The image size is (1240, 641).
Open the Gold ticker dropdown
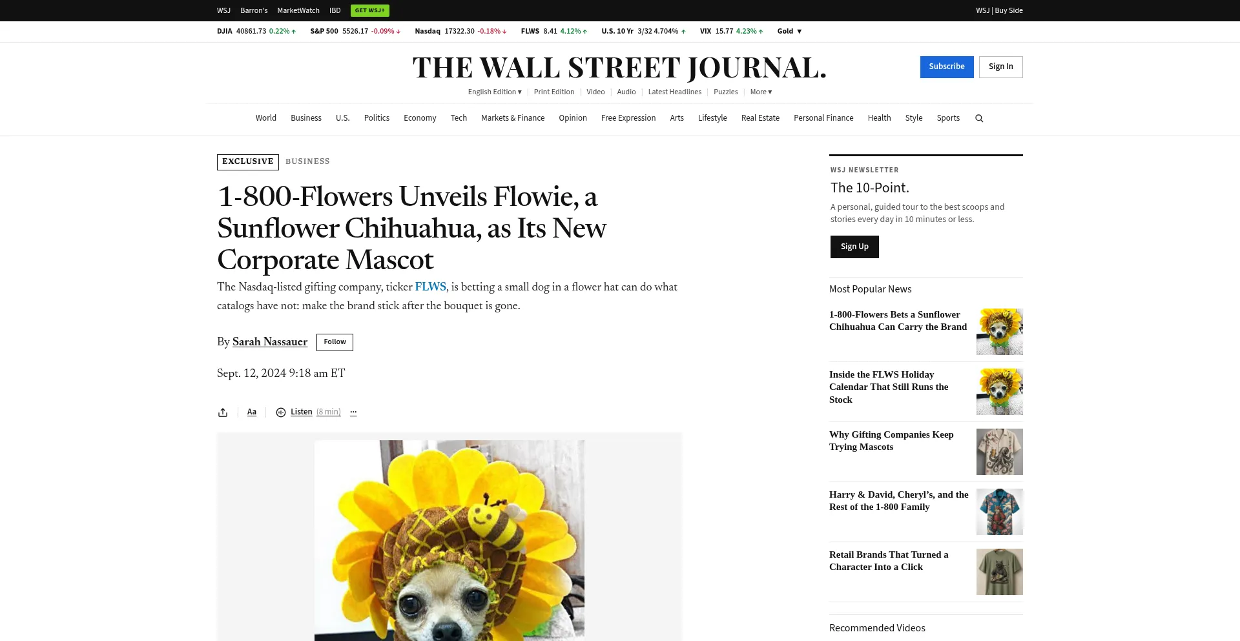(x=789, y=31)
